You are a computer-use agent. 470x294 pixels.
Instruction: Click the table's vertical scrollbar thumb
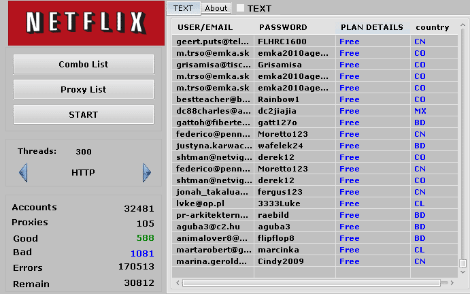click(463, 263)
